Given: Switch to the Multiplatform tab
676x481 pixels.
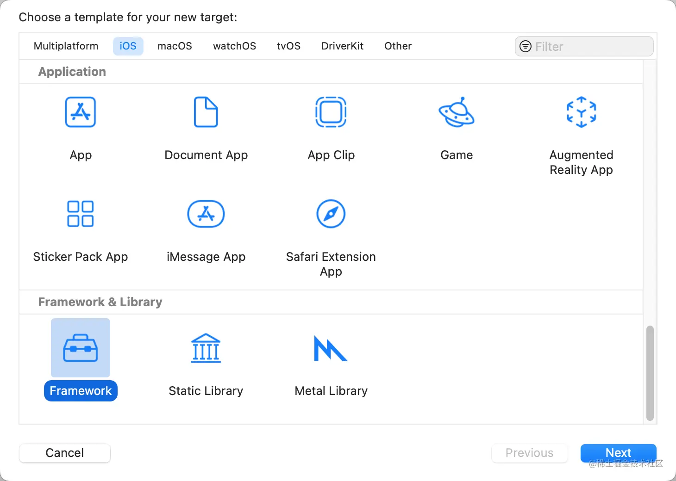Looking at the screenshot, I should click(x=66, y=46).
